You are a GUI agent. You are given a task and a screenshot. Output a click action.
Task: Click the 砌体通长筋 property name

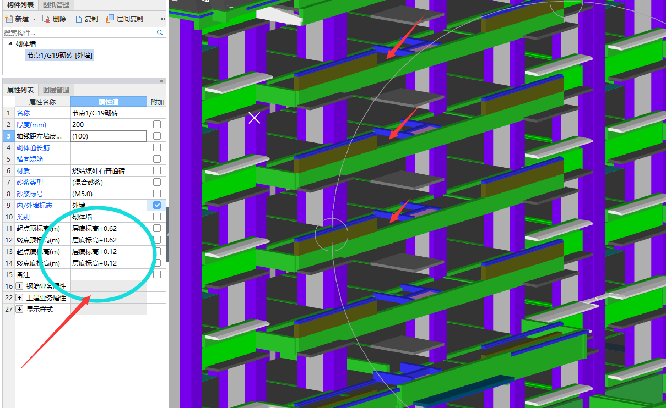click(x=34, y=147)
